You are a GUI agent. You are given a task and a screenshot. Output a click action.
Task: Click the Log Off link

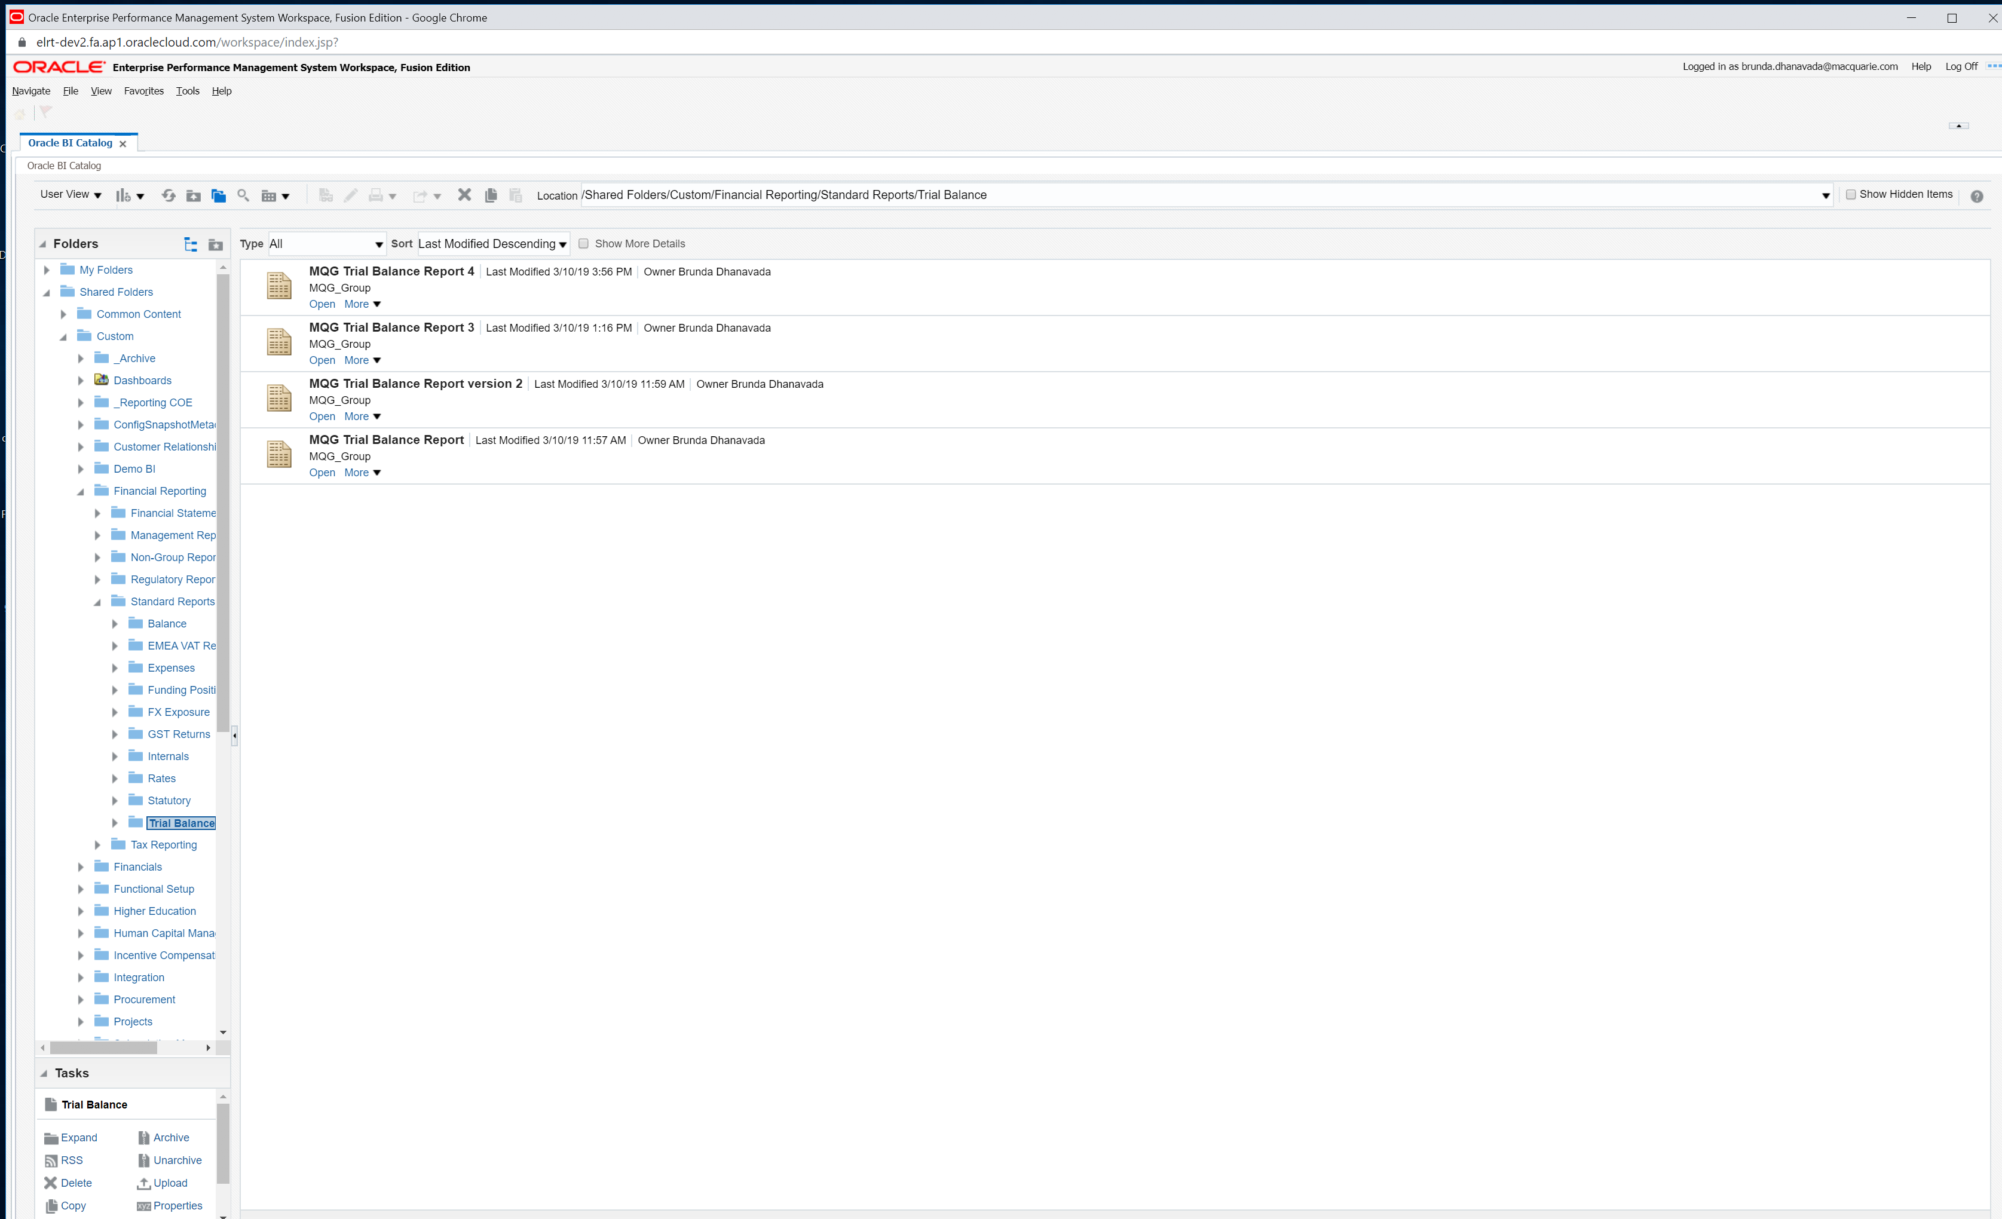pos(1961,67)
